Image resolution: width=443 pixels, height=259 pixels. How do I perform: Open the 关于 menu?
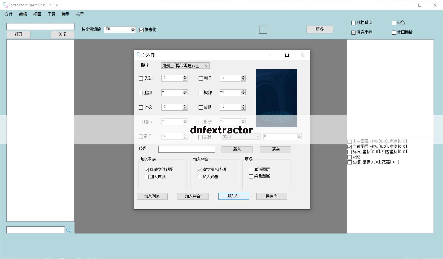80,14
